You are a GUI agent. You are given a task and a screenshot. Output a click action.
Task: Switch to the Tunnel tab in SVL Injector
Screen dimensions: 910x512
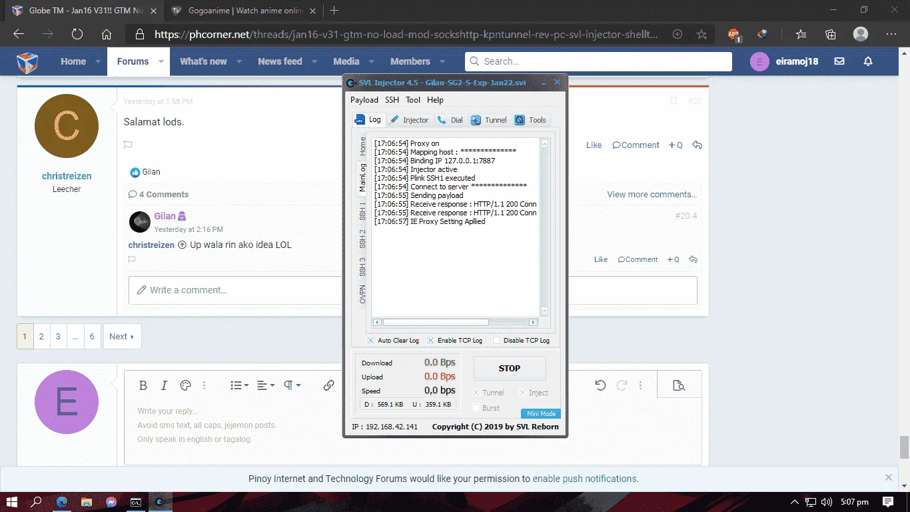pyautogui.click(x=489, y=120)
